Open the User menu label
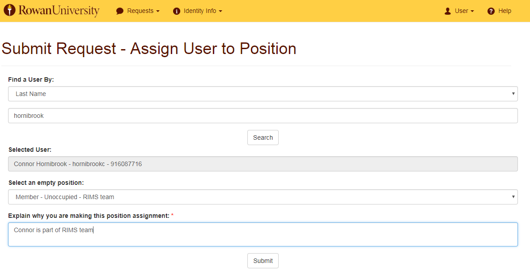Viewport: 530px width, 271px height. pyautogui.click(x=461, y=11)
